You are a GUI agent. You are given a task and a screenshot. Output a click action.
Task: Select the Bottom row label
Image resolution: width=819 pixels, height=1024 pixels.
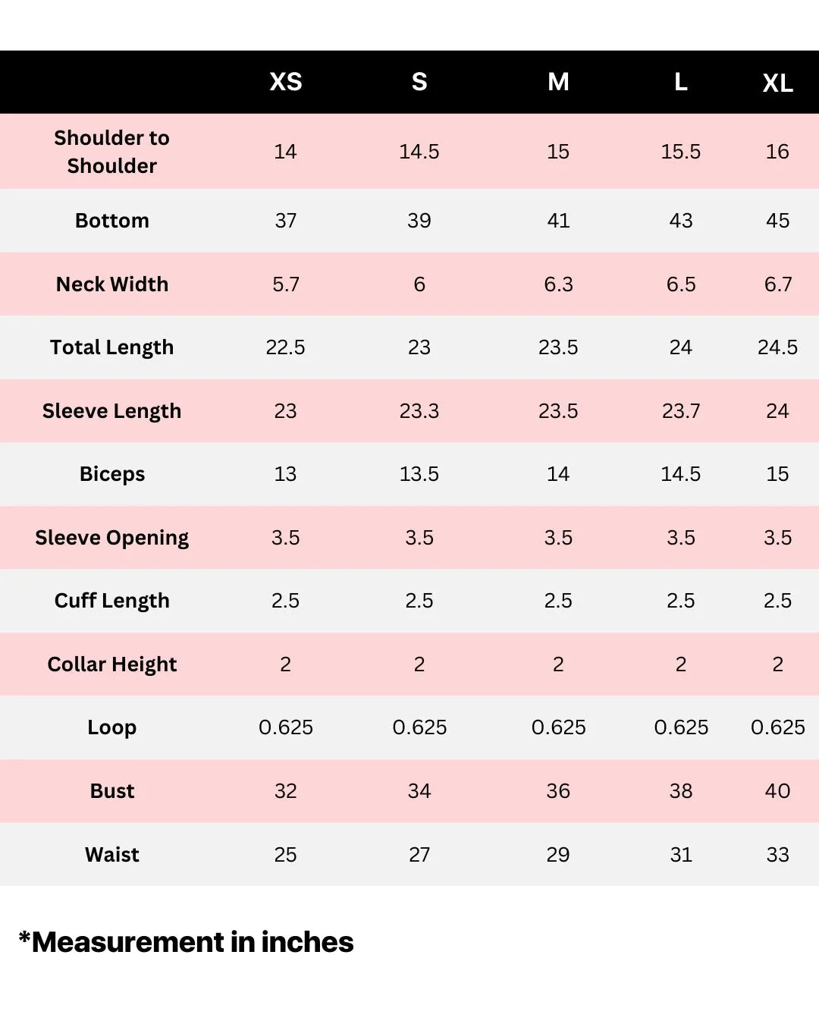[112, 221]
